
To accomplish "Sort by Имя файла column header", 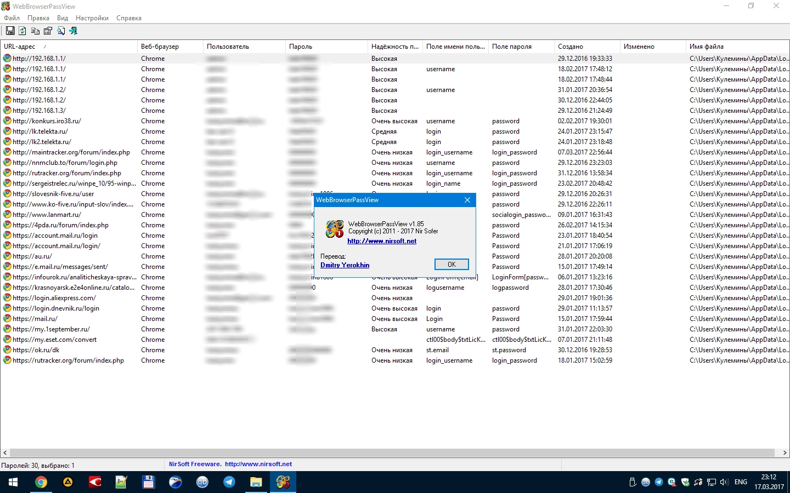I will click(738, 47).
